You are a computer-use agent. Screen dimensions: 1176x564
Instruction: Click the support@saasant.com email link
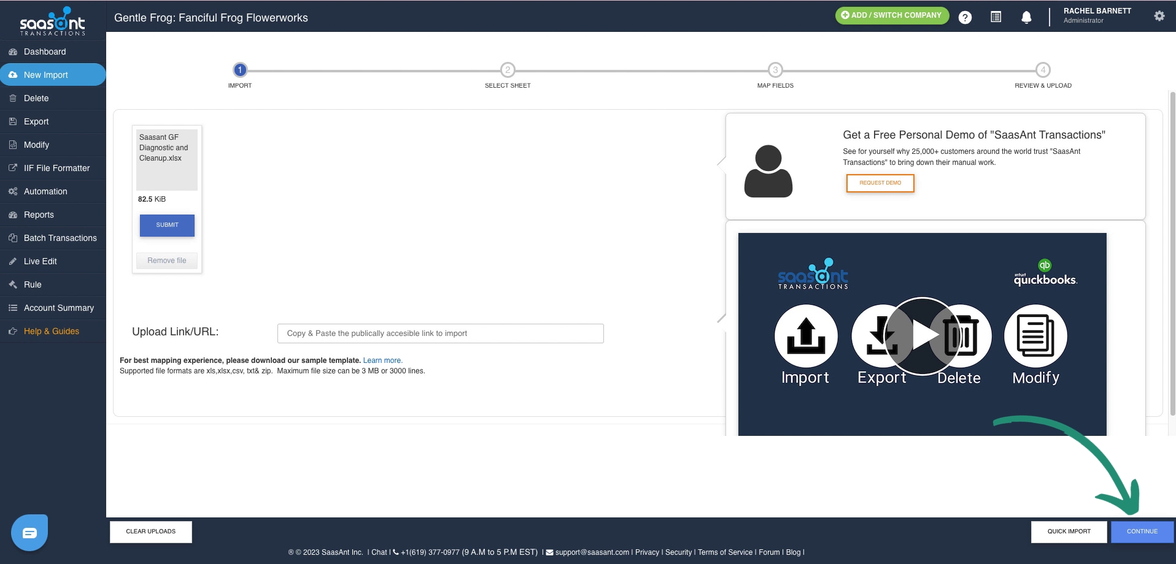pyautogui.click(x=592, y=552)
